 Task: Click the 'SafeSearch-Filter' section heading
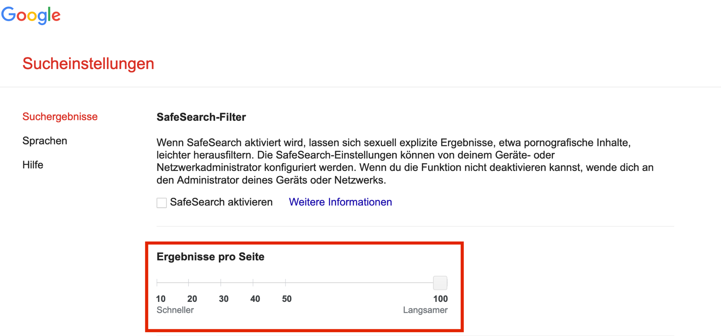tap(201, 117)
